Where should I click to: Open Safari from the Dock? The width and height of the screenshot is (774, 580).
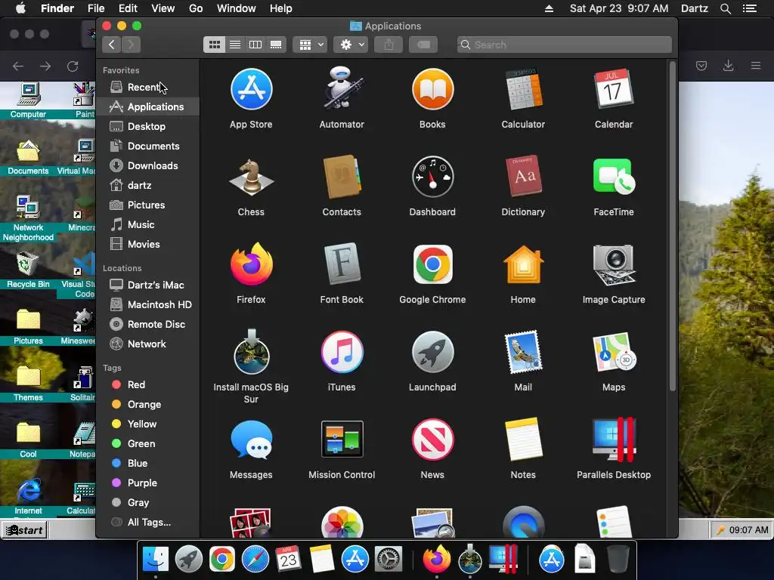coord(255,559)
